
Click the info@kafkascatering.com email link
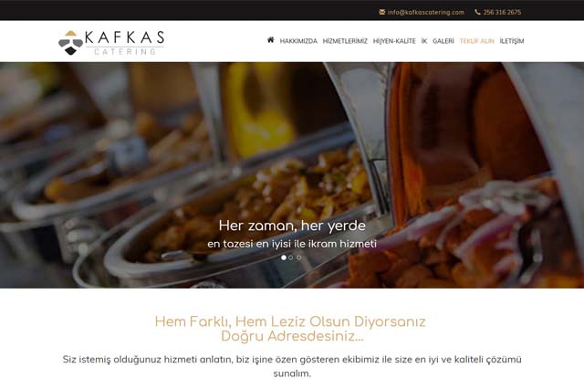(x=426, y=12)
